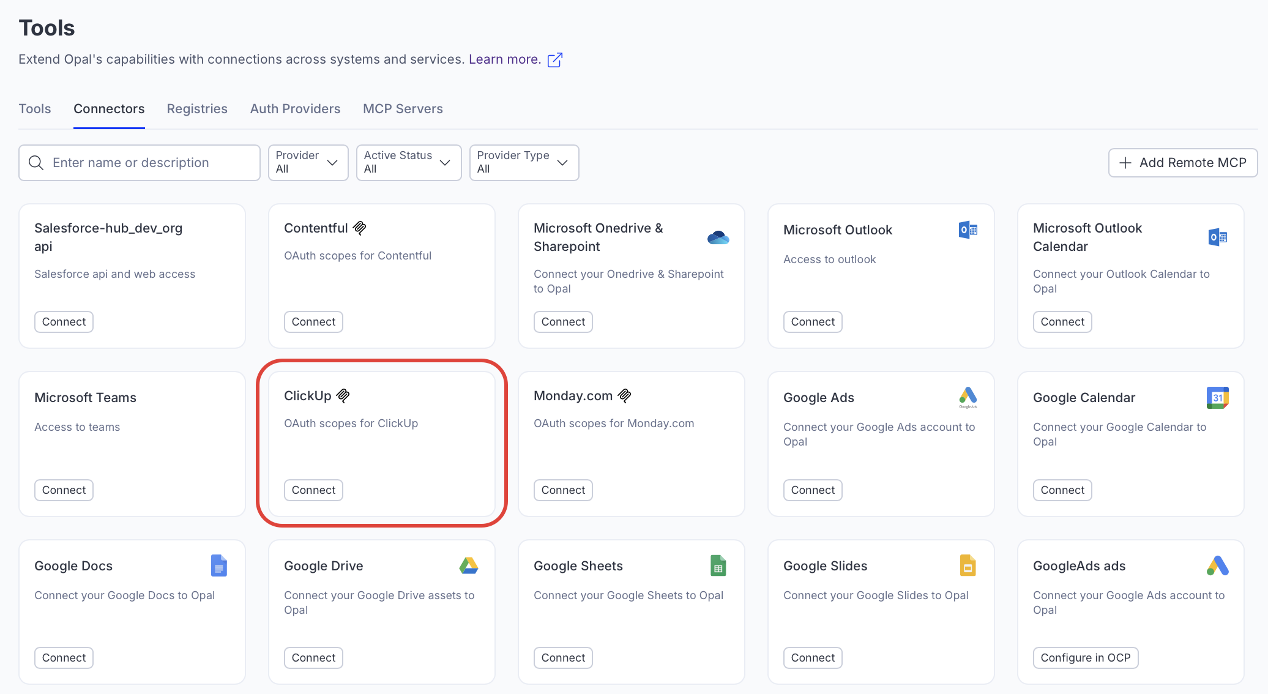
Task: Click the Google Slides icon
Action: [968, 565]
